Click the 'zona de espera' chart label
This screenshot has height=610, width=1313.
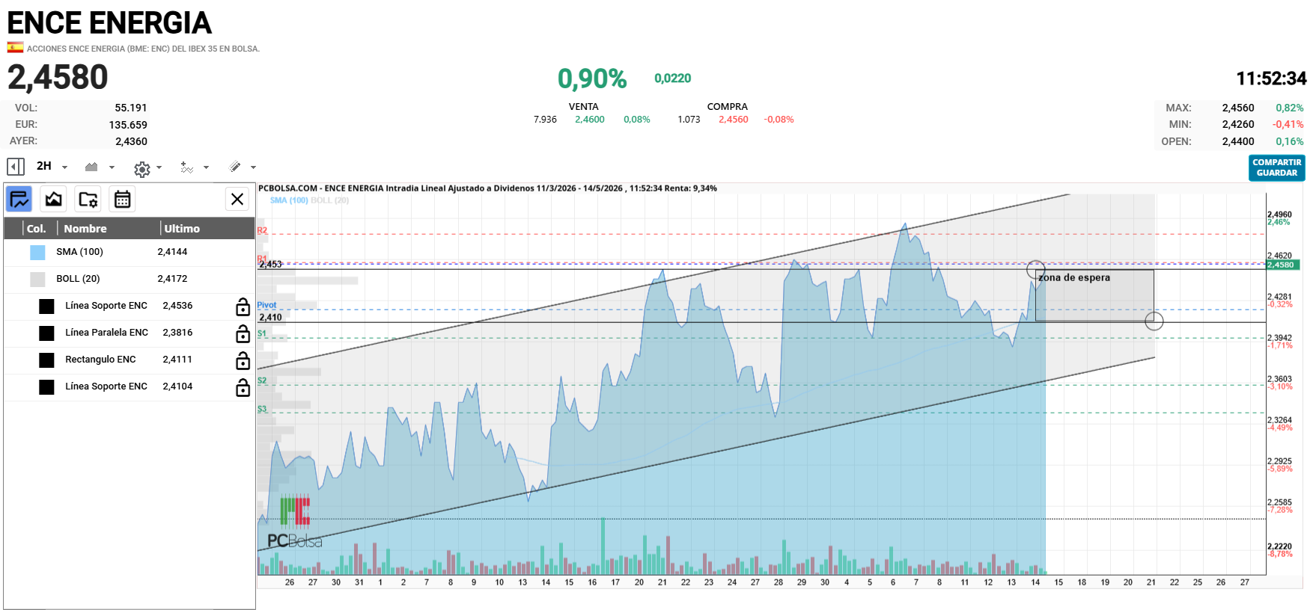(x=1074, y=277)
